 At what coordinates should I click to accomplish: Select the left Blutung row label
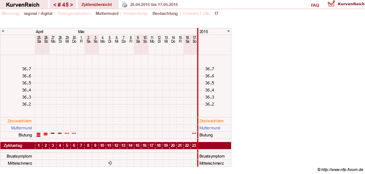tap(25, 135)
